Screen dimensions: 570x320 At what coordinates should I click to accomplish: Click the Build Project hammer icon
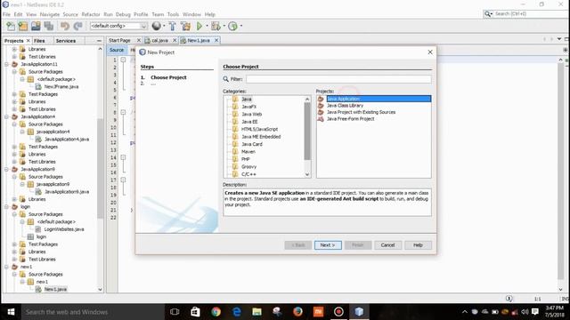pos(172,26)
